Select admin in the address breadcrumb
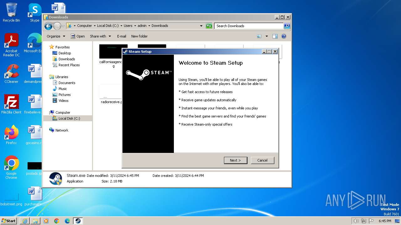The image size is (401, 225). click(x=142, y=26)
